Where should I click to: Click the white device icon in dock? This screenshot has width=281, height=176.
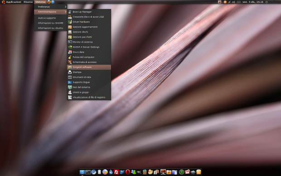(x=99, y=172)
